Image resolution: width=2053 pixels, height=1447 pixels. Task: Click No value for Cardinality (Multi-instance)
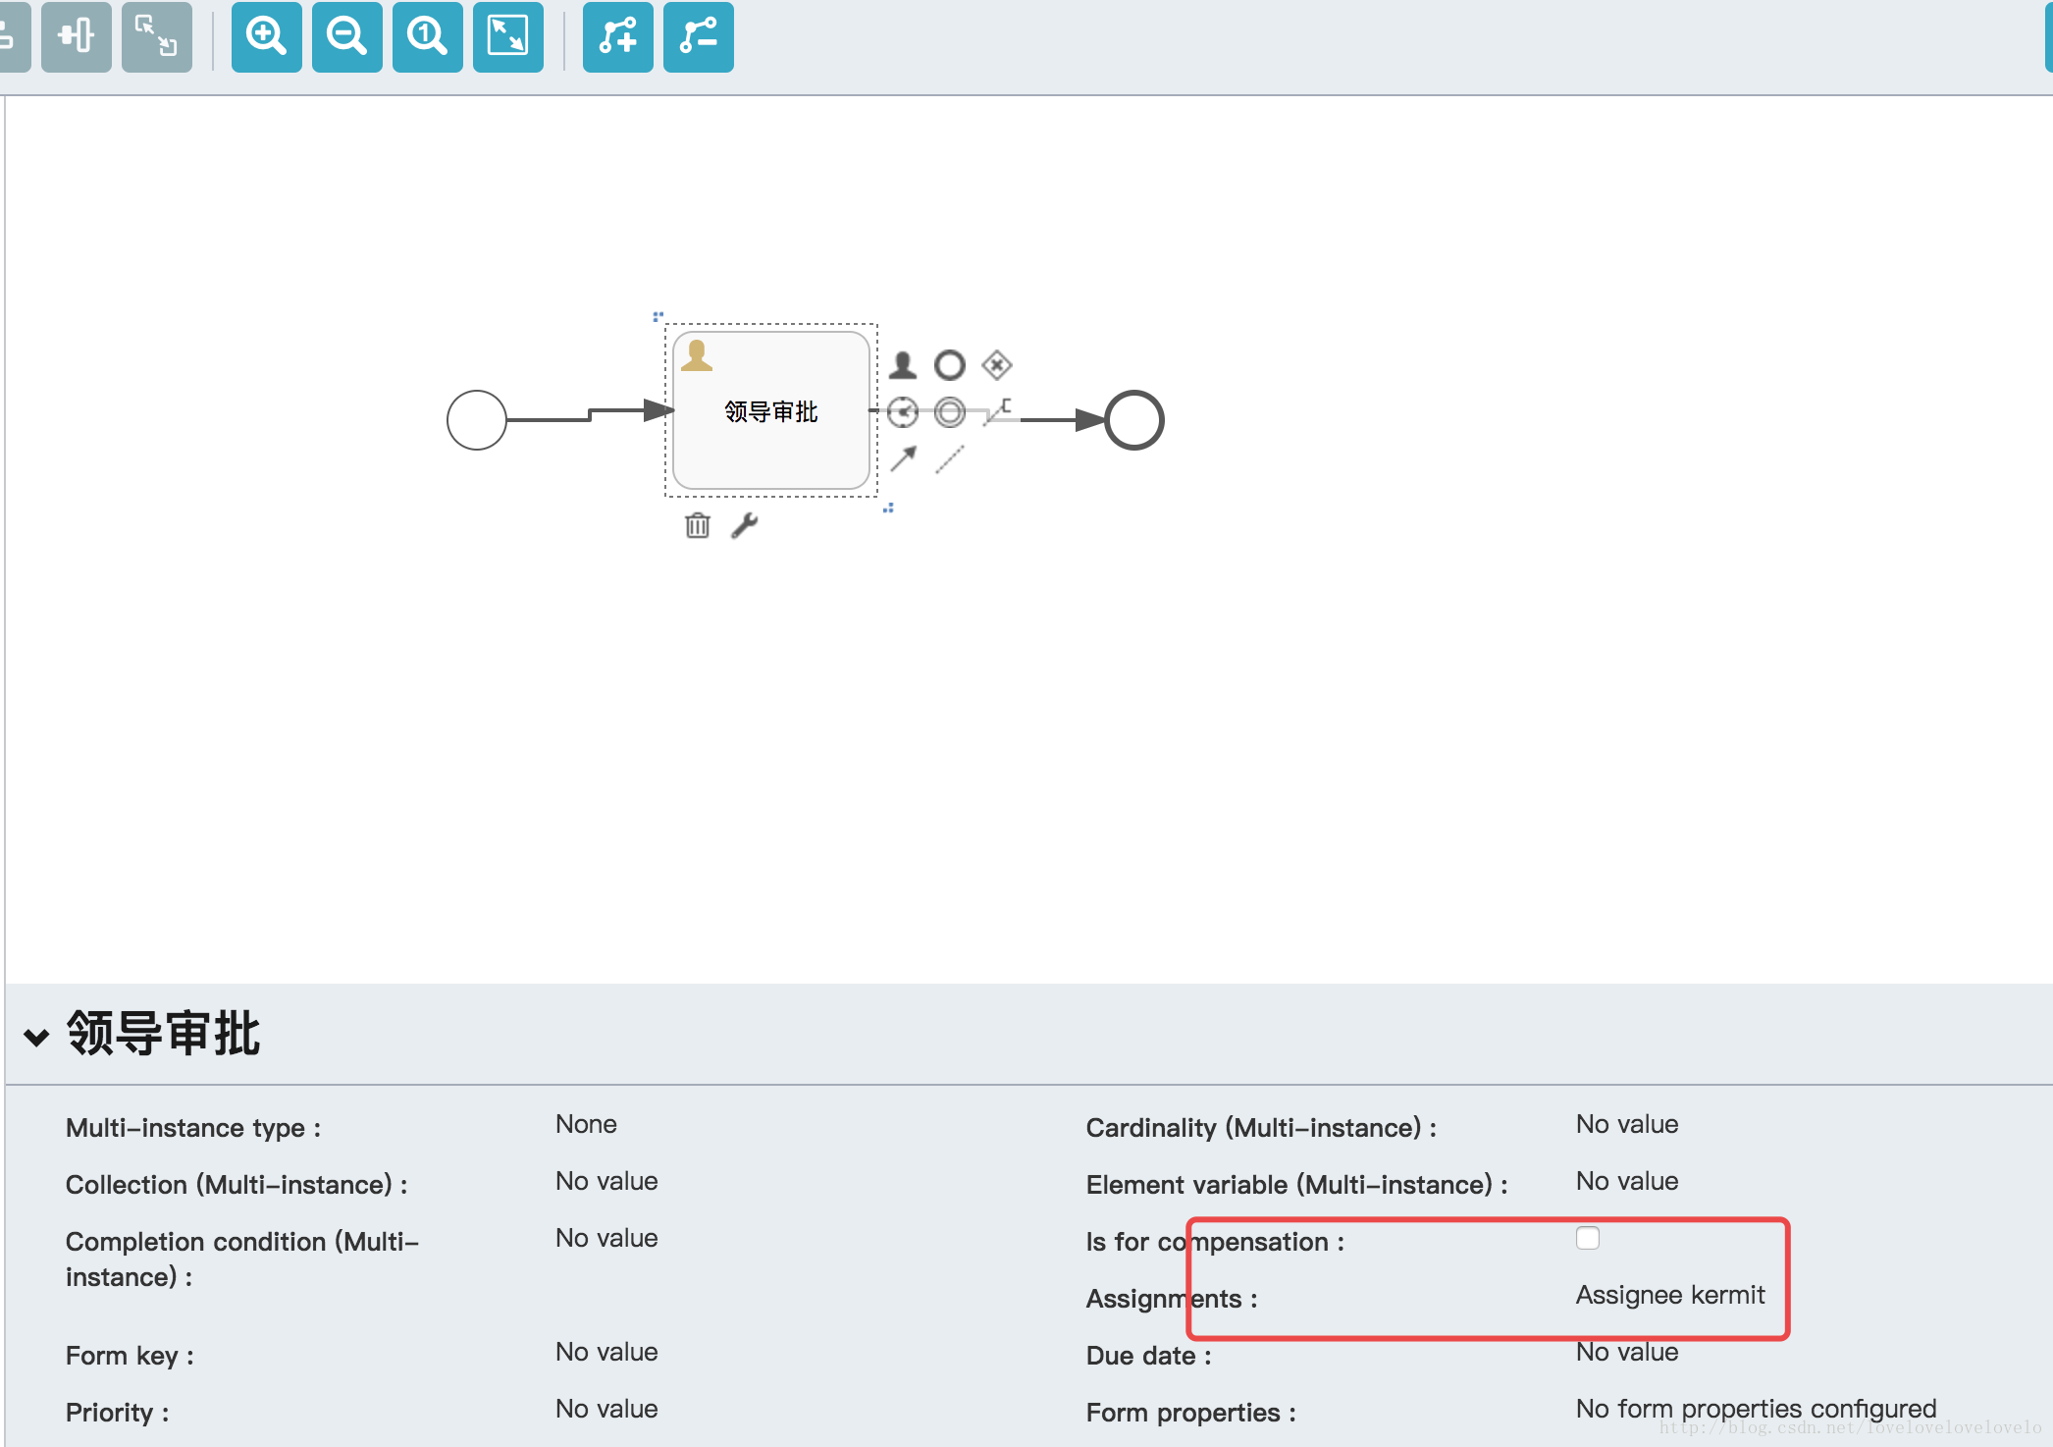pyautogui.click(x=1627, y=1124)
